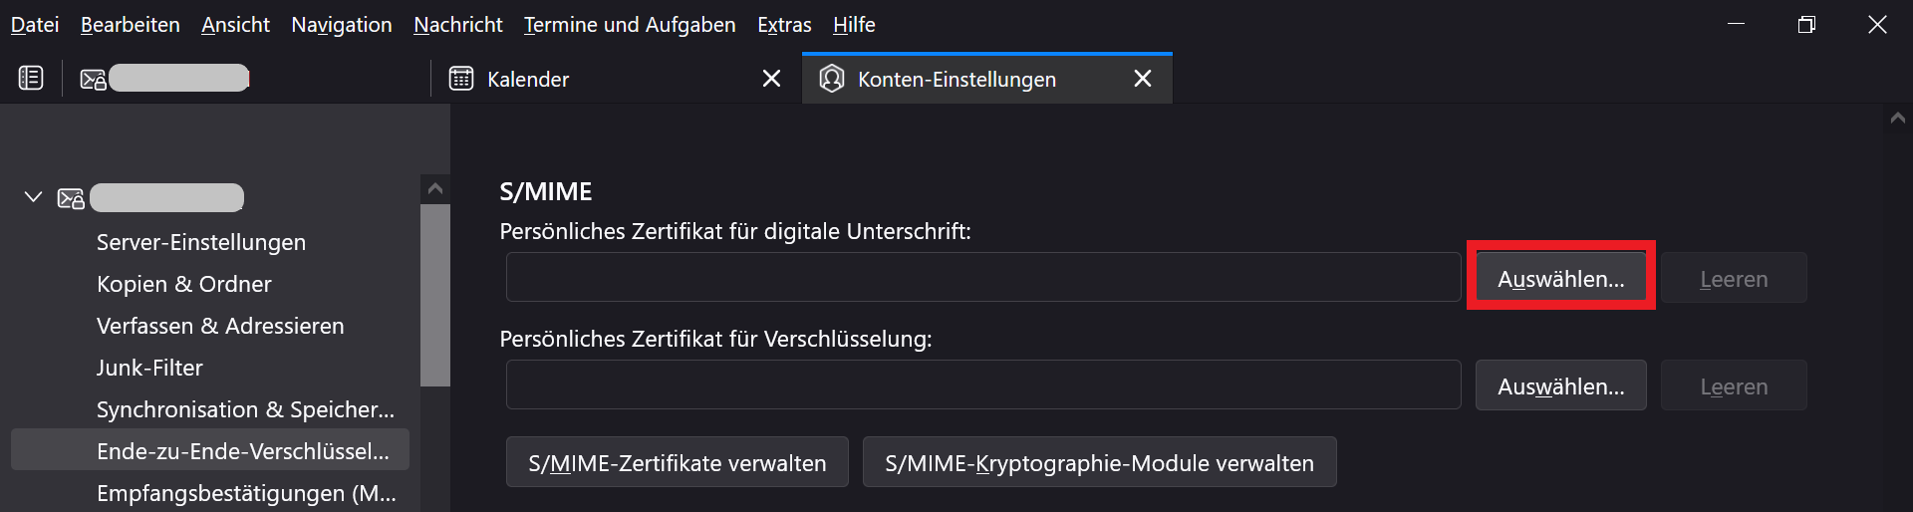Close the Konten-Einstellungen tab

(1143, 79)
